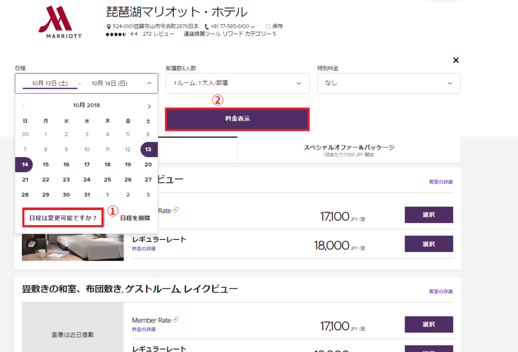Pick October 14 in the calendar
Image resolution: width=518 pixels, height=352 pixels.
(25, 164)
